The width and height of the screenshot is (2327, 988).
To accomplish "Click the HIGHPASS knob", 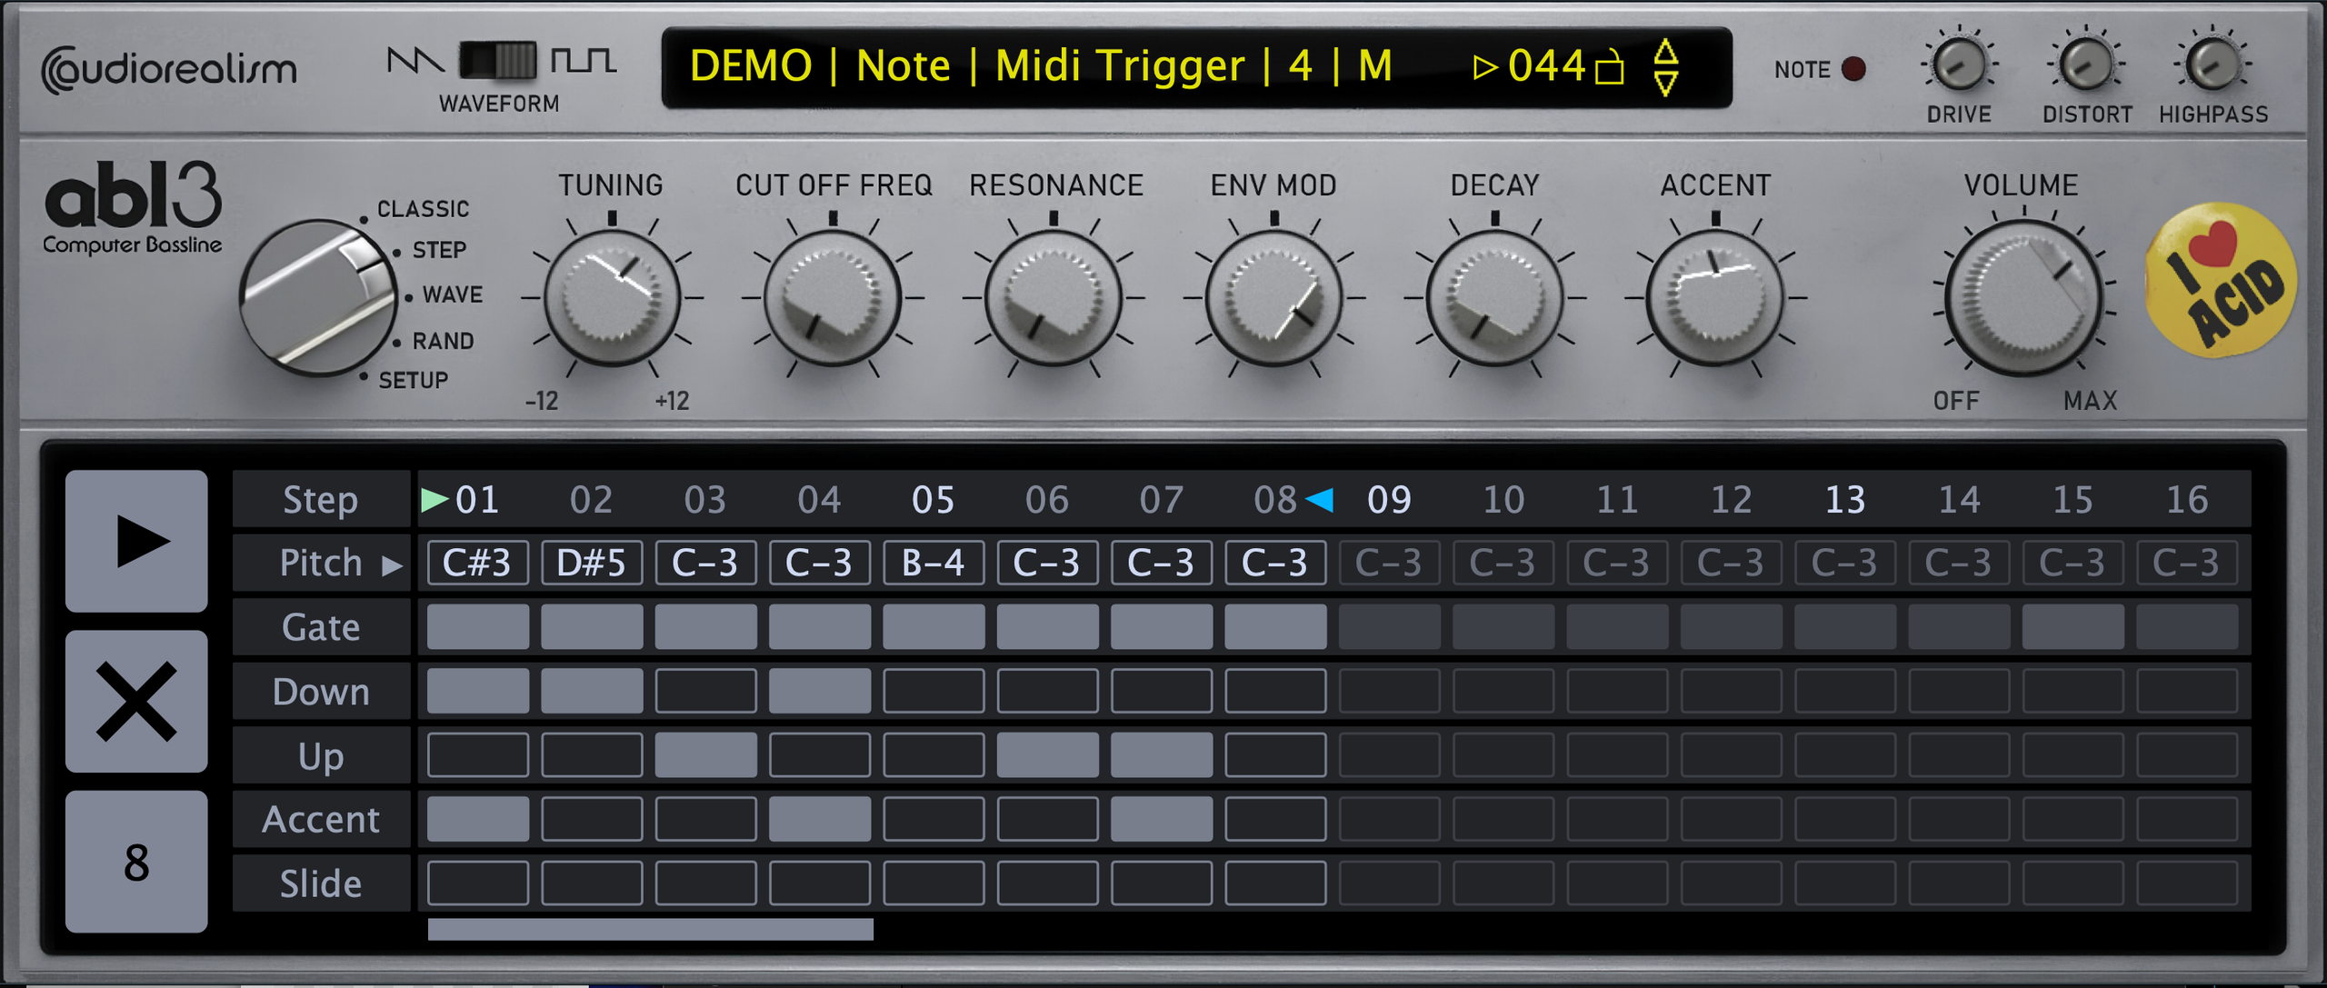I will tap(2212, 64).
